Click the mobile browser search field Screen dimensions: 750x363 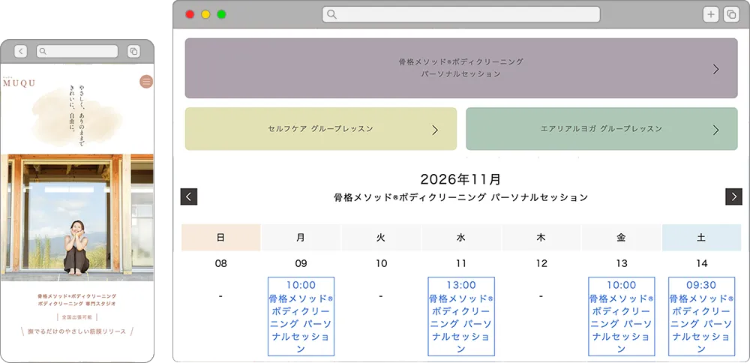click(77, 51)
